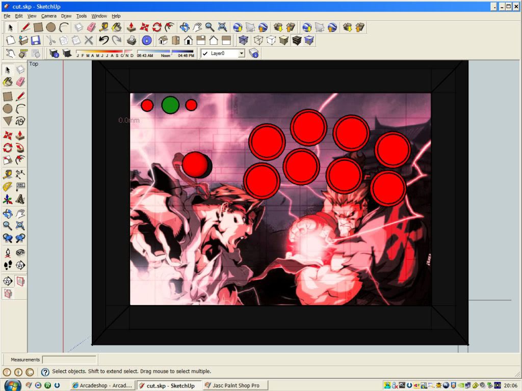522x391 pixels.
Task: Select the green circle in the model
Action: [170, 105]
